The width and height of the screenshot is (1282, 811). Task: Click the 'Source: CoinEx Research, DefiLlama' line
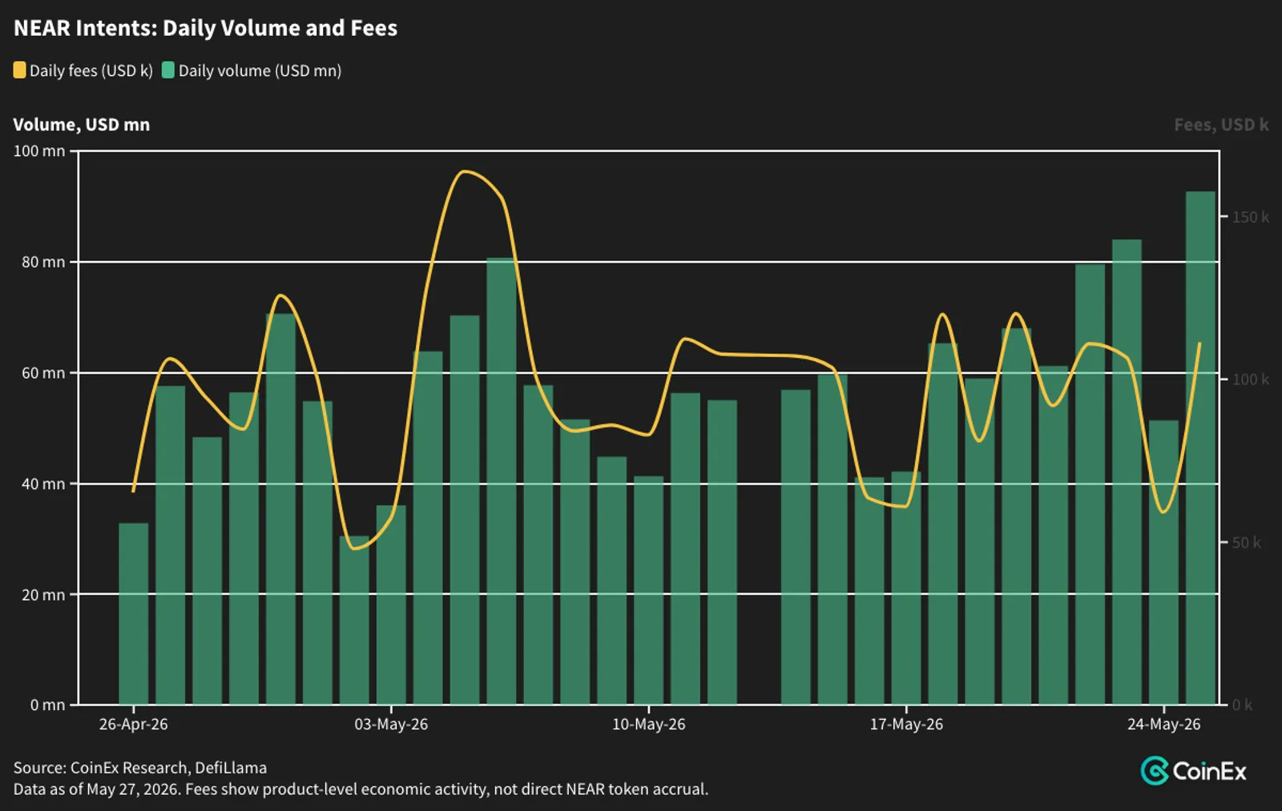point(140,768)
